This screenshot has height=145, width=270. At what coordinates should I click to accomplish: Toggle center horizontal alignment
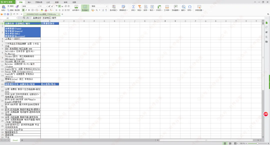60,10
